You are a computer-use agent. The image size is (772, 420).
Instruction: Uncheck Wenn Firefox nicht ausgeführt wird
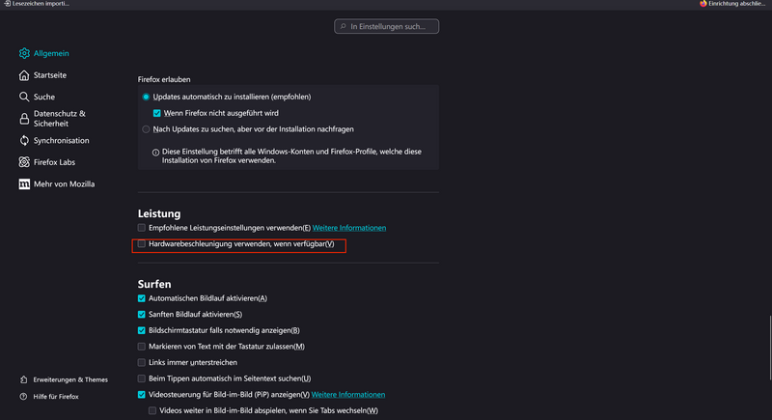pyautogui.click(x=156, y=113)
